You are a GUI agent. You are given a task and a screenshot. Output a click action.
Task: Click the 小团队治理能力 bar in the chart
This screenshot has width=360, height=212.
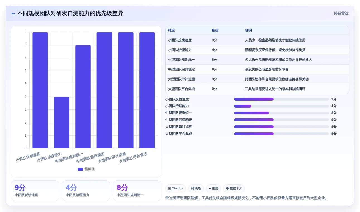[x=62, y=123]
